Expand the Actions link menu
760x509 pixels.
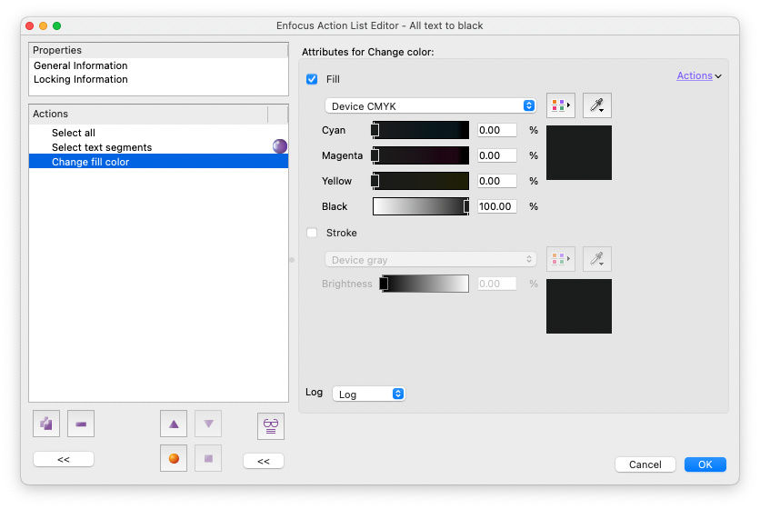pos(699,75)
